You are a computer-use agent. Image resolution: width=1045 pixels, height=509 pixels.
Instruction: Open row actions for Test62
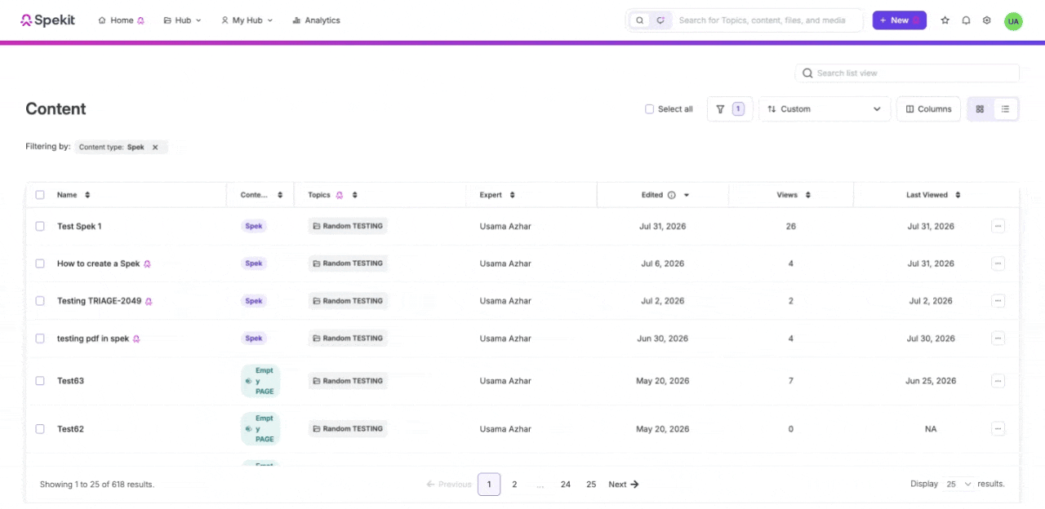point(998,429)
